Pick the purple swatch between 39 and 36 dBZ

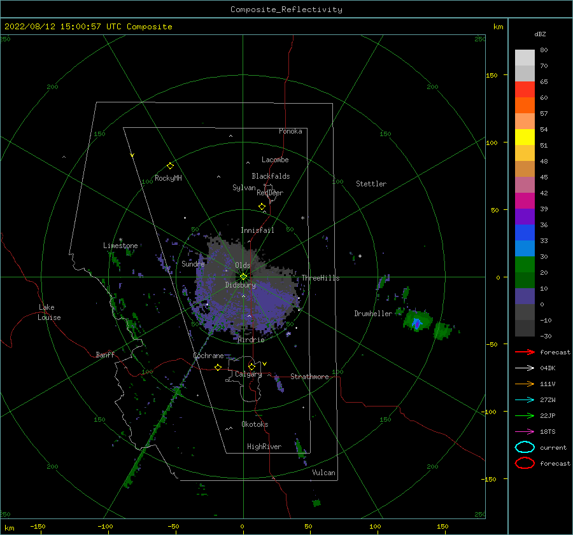point(525,216)
